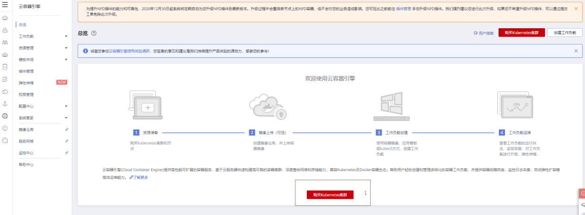Expand the 资源管理 menu arrow

pyautogui.click(x=66, y=48)
